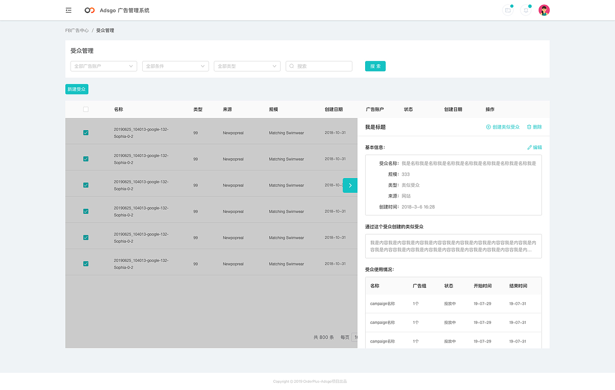Uncheck the fourth row's checkbox
The width and height of the screenshot is (615, 390).
click(86, 212)
